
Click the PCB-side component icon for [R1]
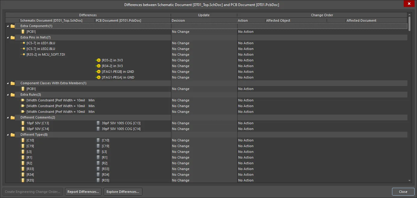98,157
